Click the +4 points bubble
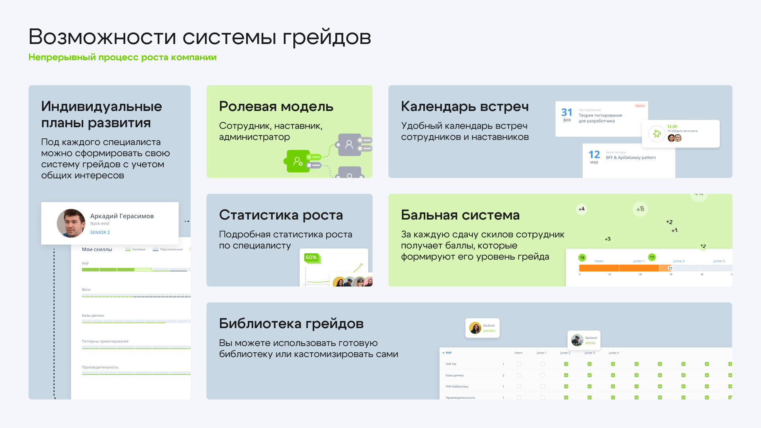The height and width of the screenshot is (428, 761). pos(581,209)
